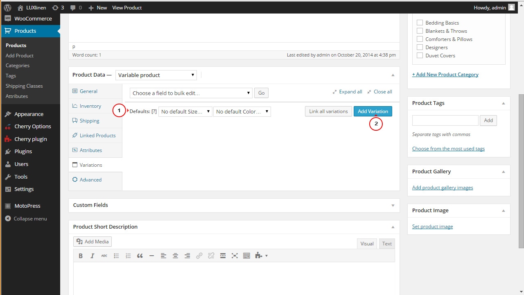Click the Add Media button
The width and height of the screenshot is (524, 295).
tap(93, 242)
